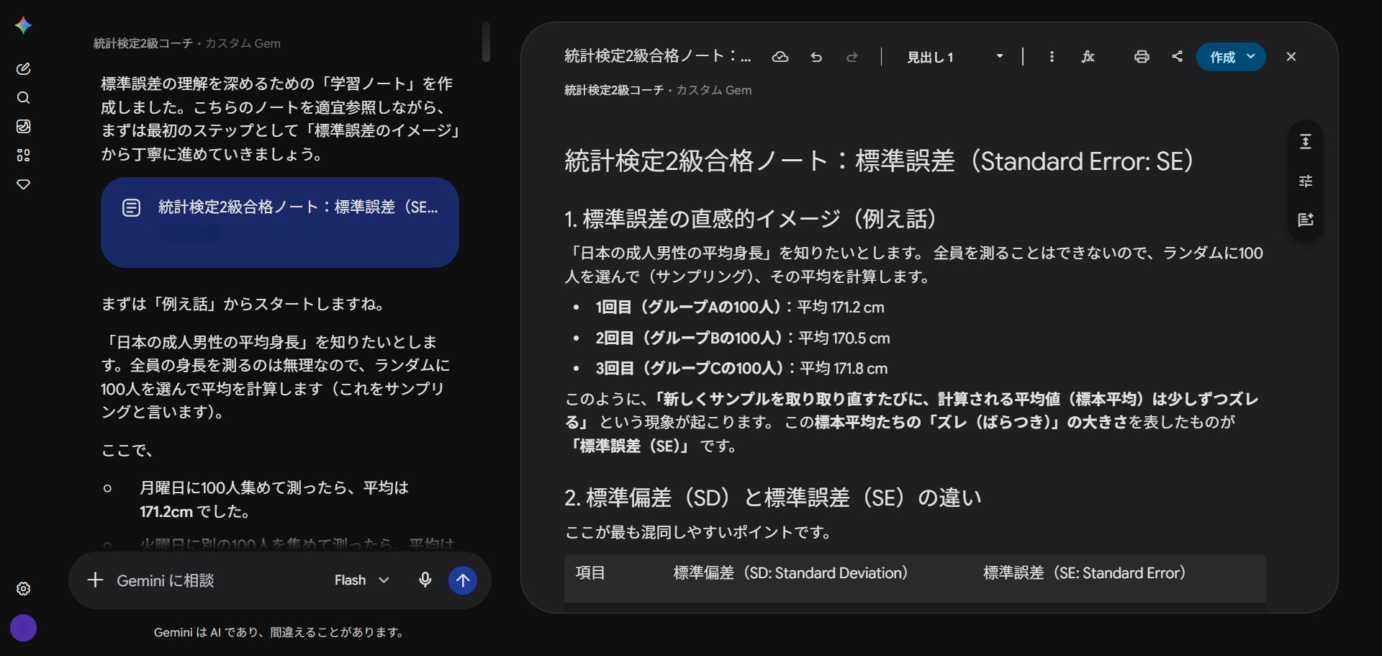
Task: Click the formula insert icon
Action: (x=1088, y=57)
